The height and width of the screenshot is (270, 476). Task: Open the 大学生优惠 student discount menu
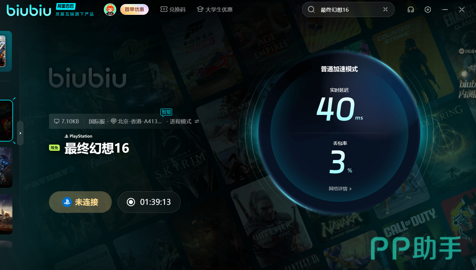(x=215, y=10)
